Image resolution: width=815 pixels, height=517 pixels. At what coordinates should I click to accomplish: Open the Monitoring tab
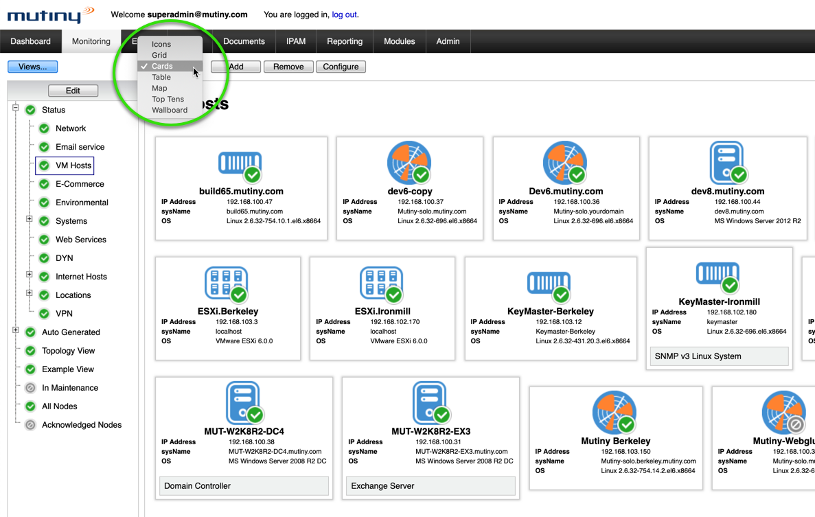91,41
